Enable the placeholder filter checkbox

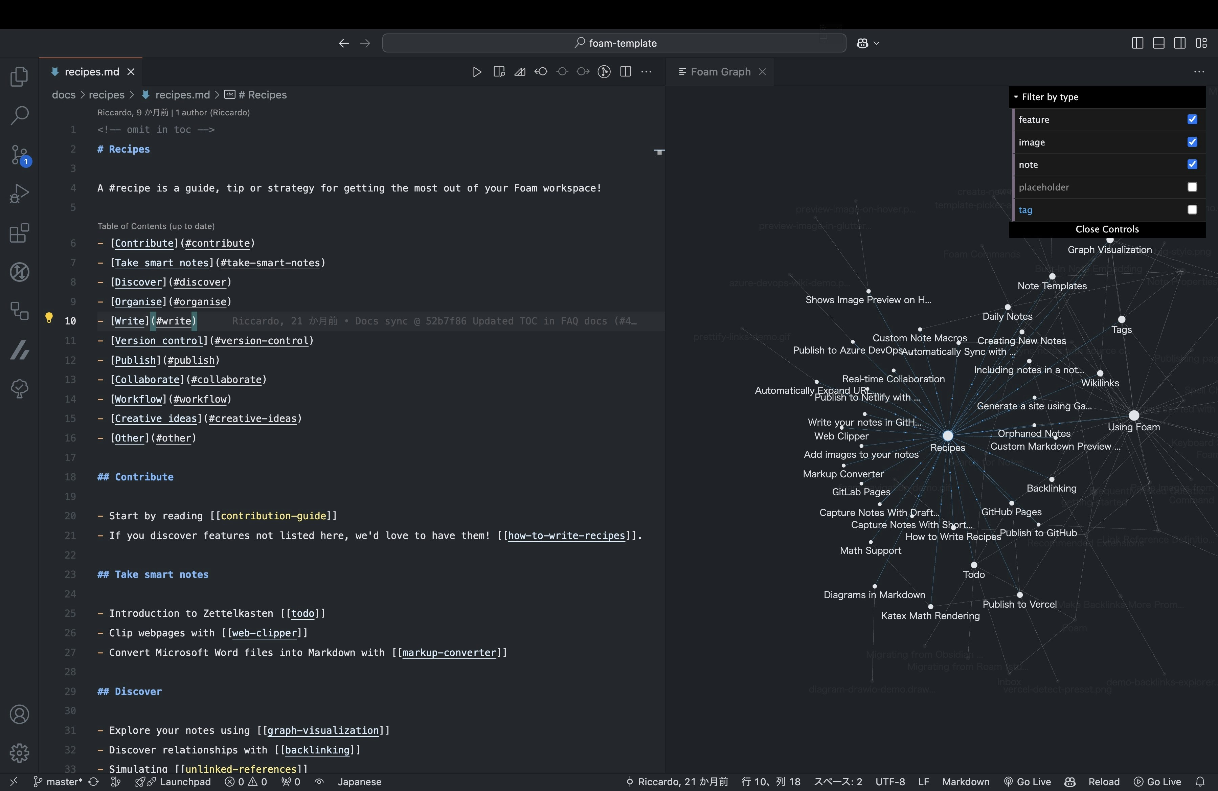point(1192,187)
